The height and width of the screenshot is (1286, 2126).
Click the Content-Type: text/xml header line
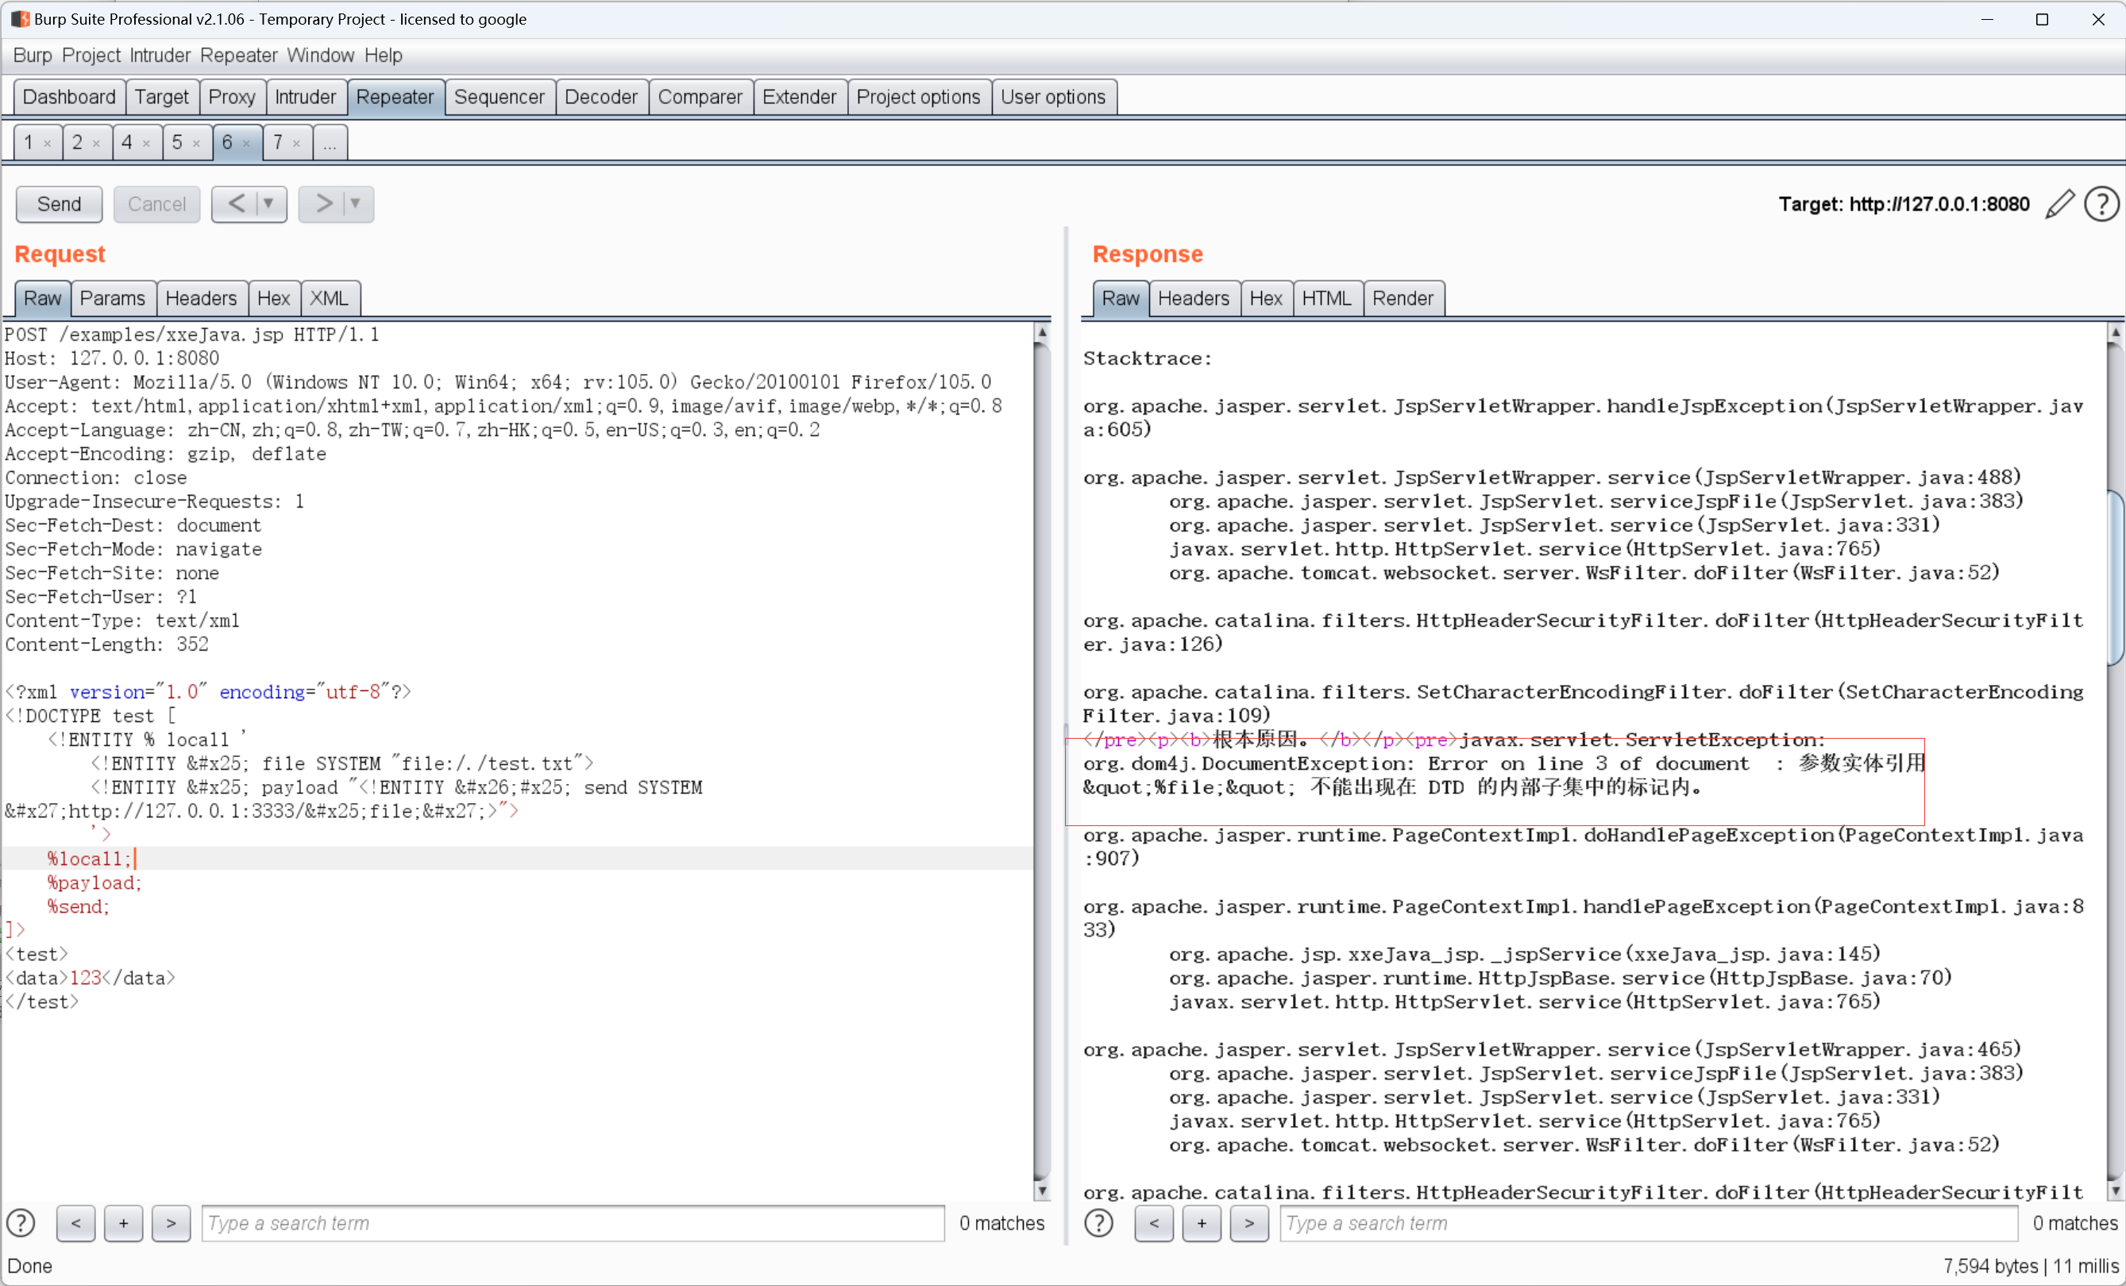pyautogui.click(x=122, y=620)
